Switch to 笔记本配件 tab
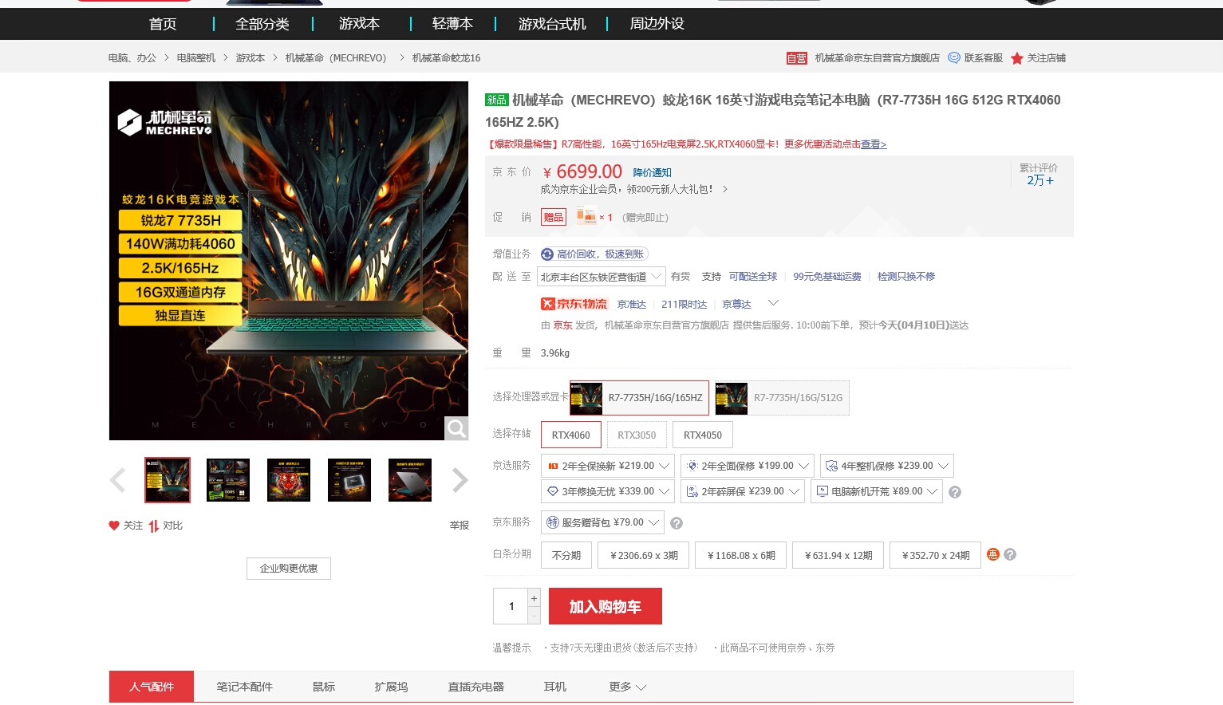The width and height of the screenshot is (1223, 705). click(245, 687)
